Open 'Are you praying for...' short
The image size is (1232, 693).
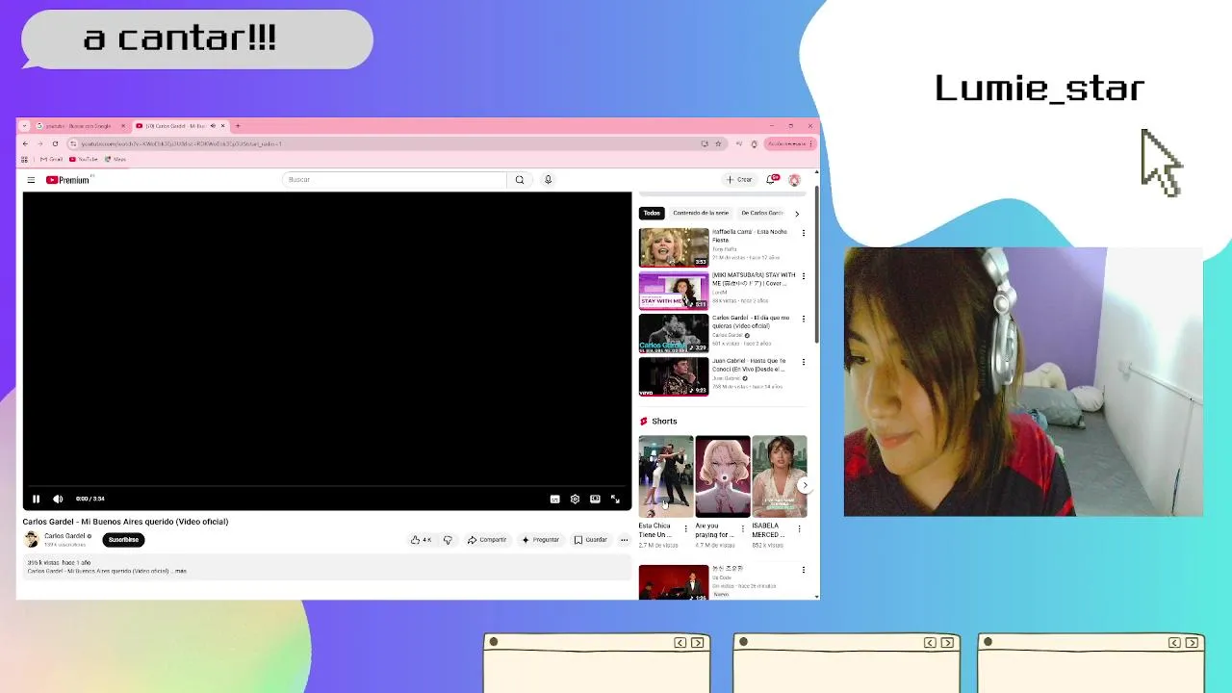click(722, 476)
